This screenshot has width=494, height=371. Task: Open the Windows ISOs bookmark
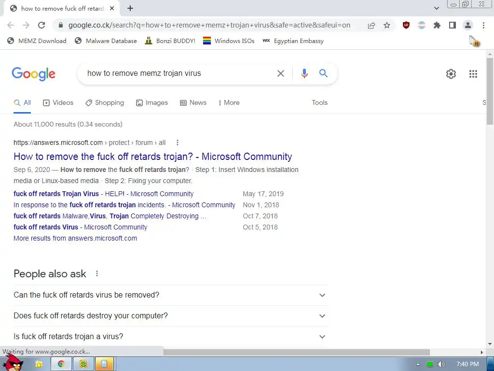[229, 41]
